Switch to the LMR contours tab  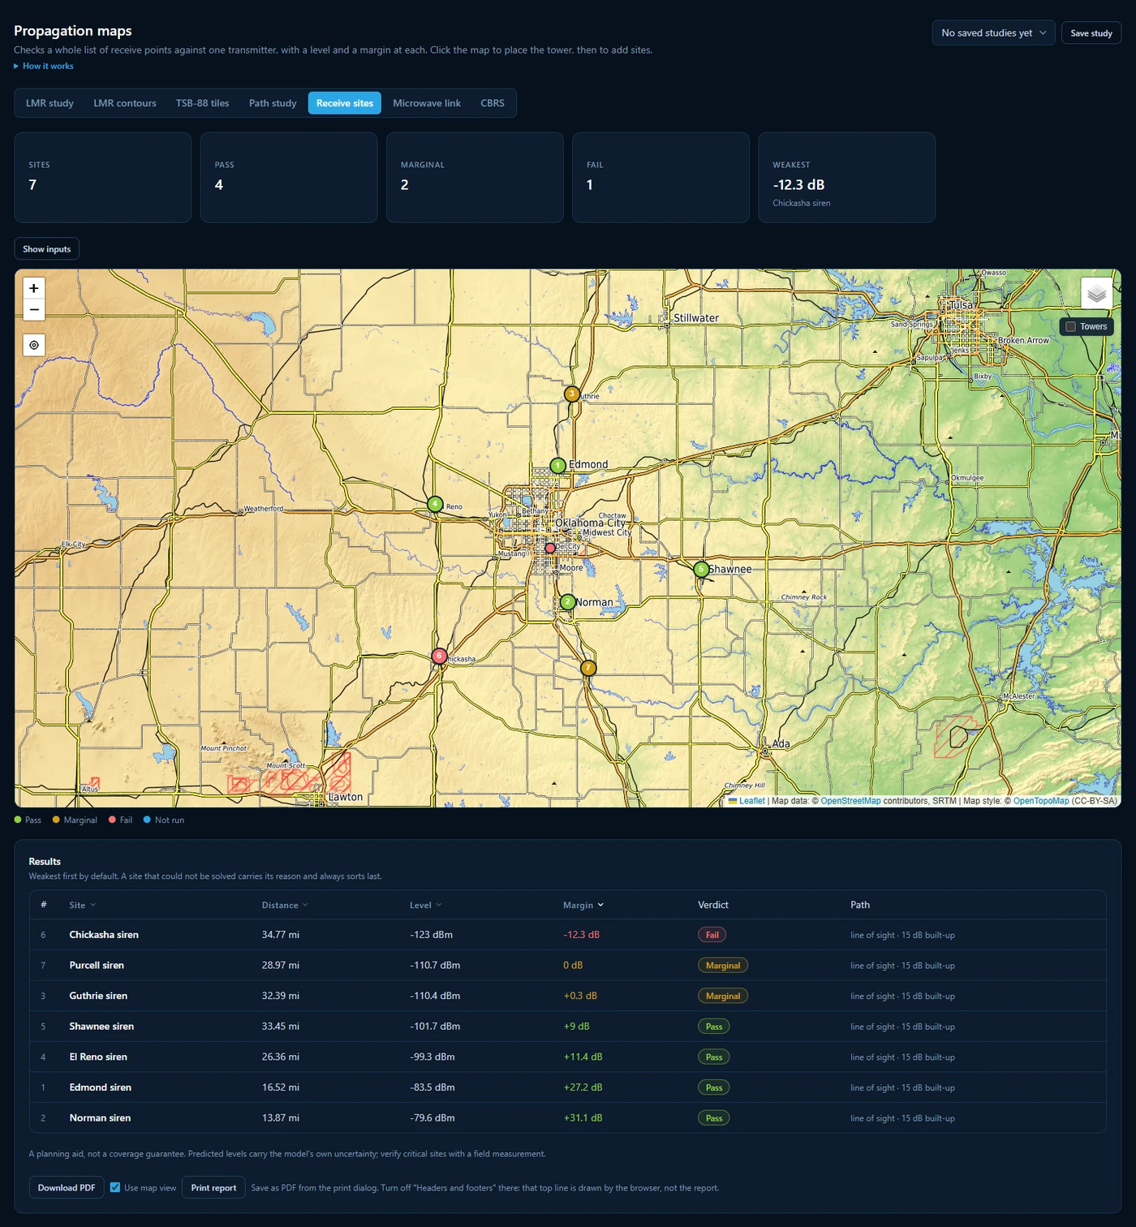pyautogui.click(x=125, y=103)
